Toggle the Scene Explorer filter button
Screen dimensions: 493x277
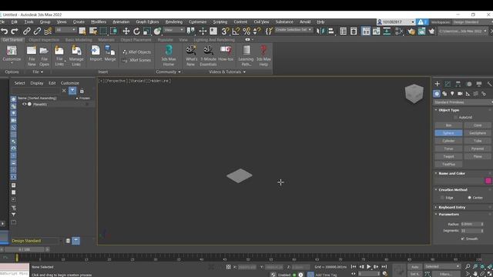pyautogui.click(x=72, y=91)
